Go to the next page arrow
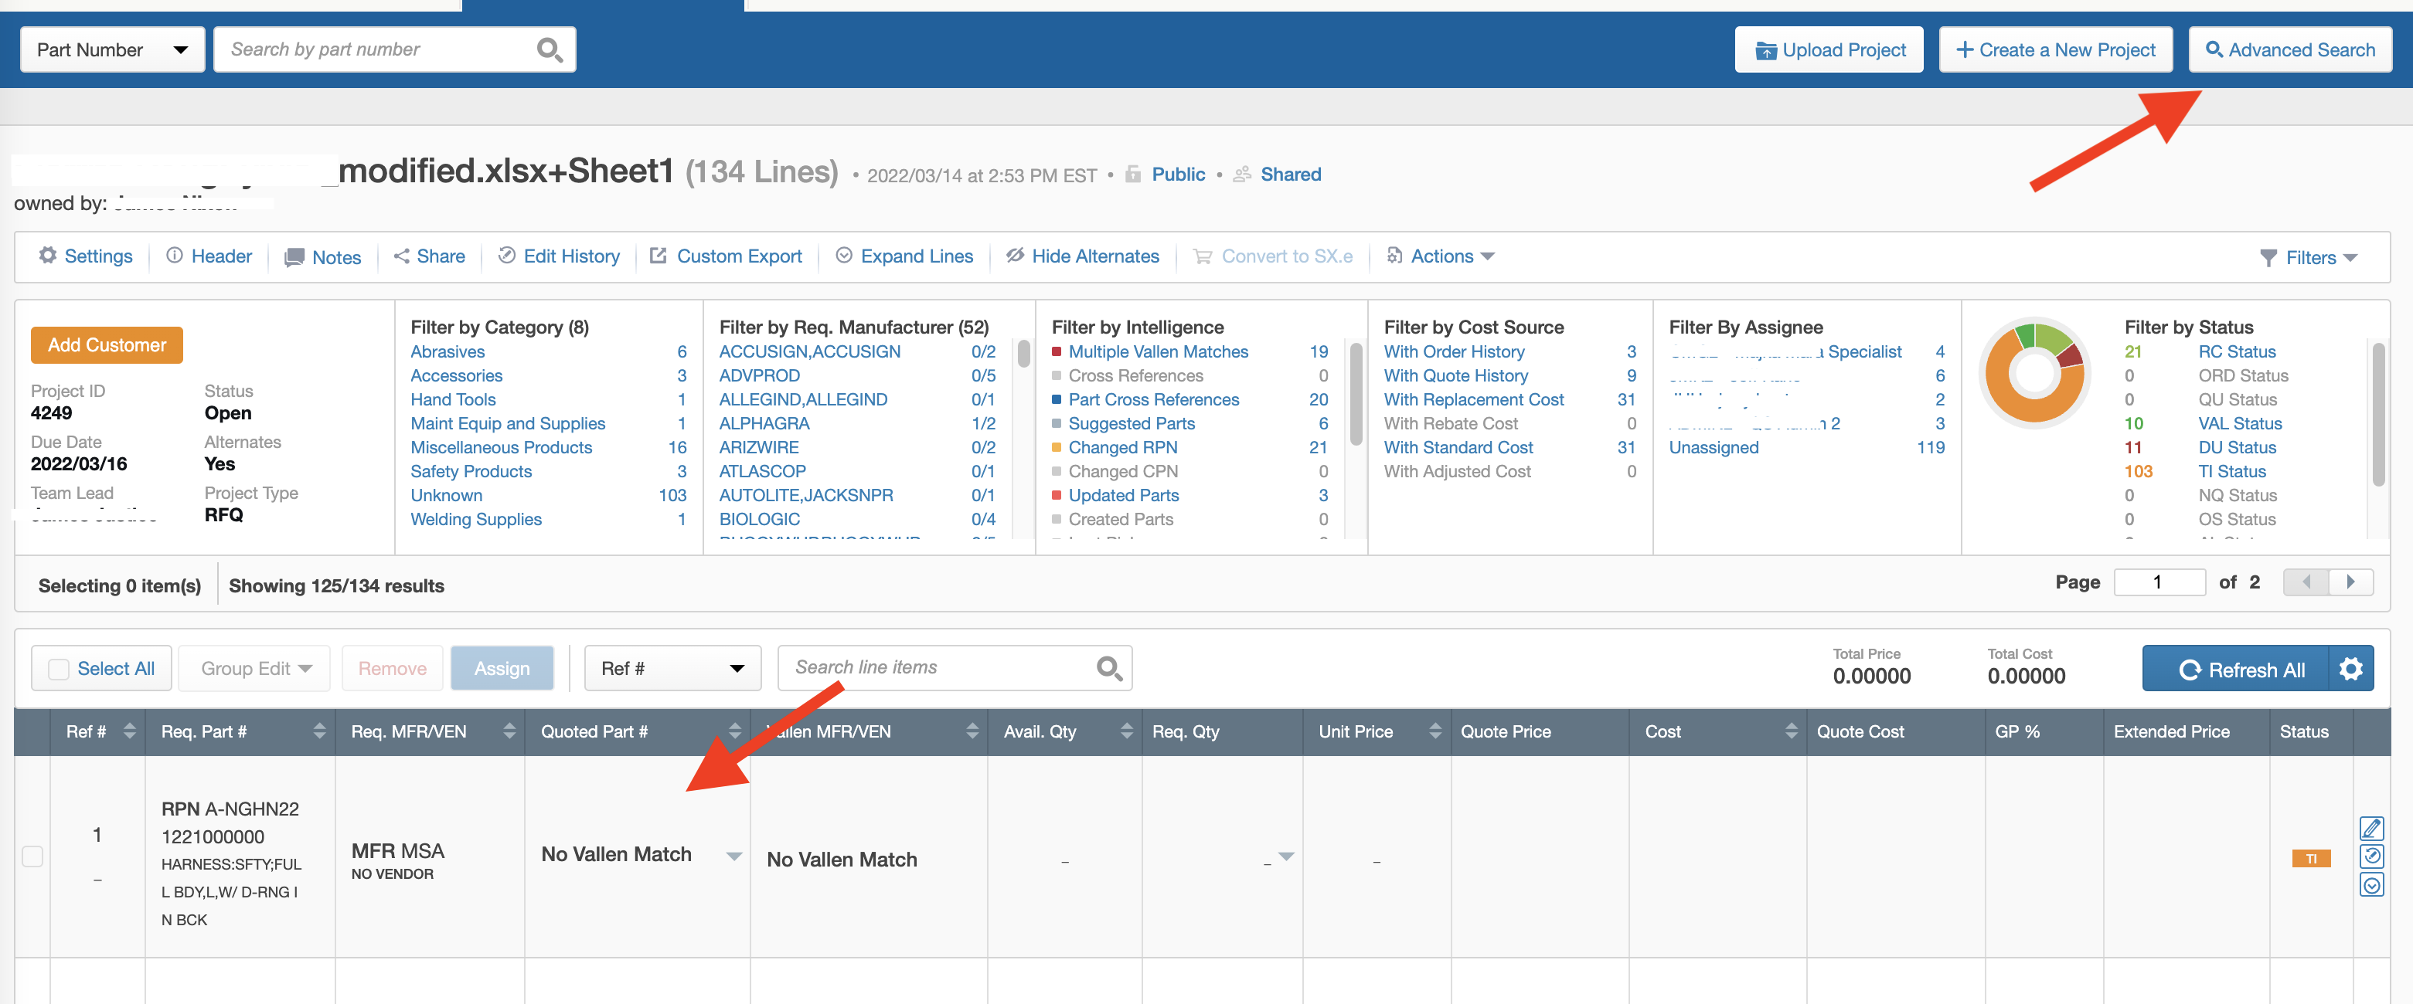The width and height of the screenshot is (2413, 1004). coord(2350,582)
